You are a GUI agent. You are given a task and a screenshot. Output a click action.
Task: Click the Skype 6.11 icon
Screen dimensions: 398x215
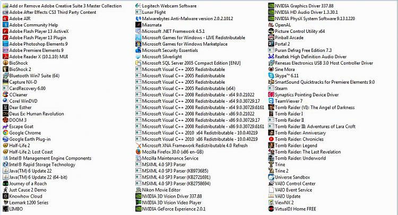click(x=271, y=76)
